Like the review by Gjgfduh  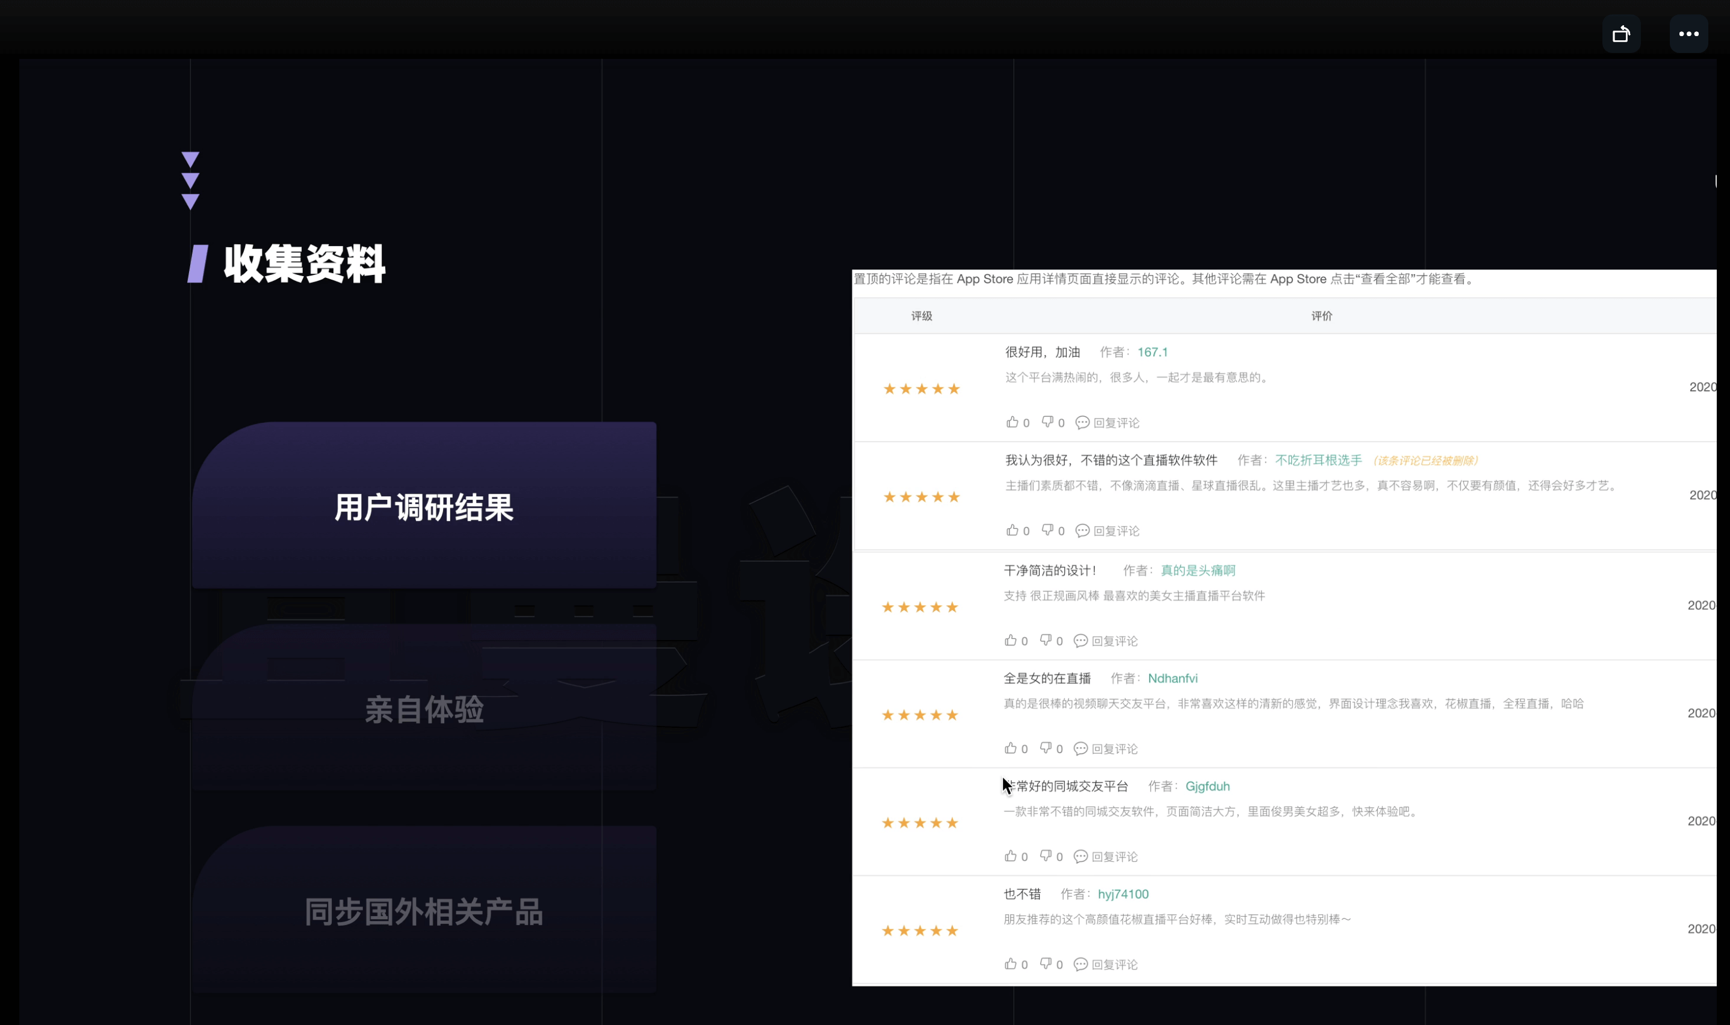(1011, 856)
